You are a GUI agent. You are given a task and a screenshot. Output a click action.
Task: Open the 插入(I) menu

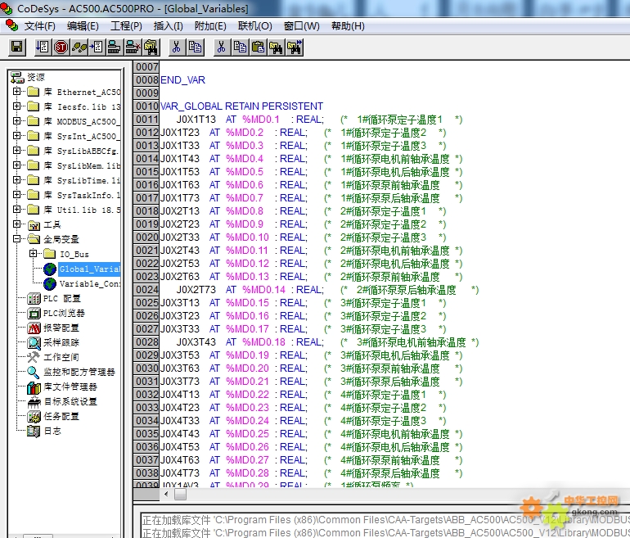coord(169,26)
